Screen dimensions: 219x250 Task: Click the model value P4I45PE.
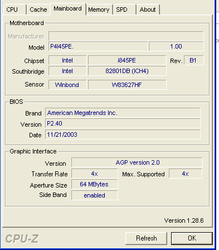tap(99, 46)
